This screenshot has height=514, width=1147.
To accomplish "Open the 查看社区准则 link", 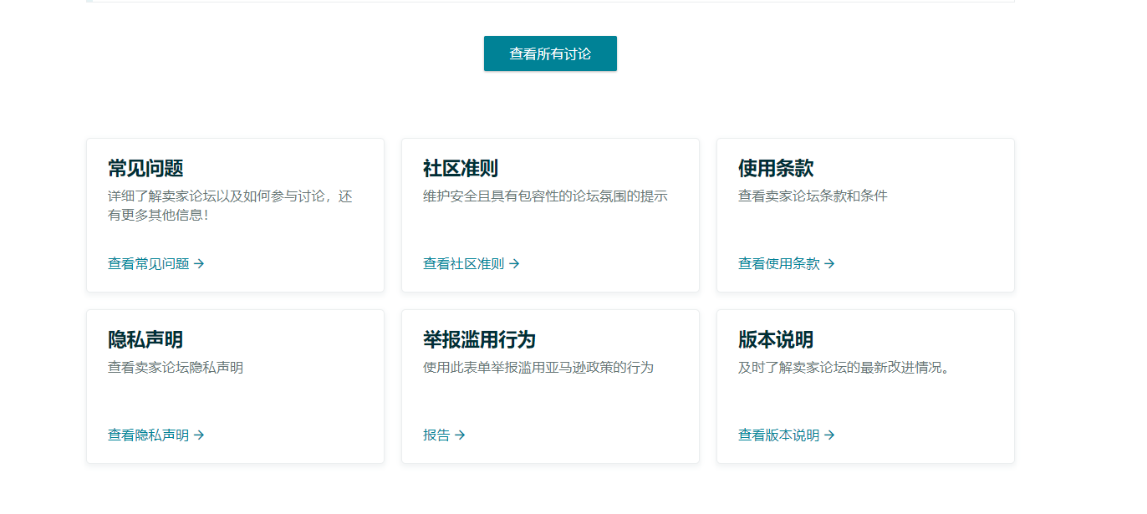I will coord(472,263).
